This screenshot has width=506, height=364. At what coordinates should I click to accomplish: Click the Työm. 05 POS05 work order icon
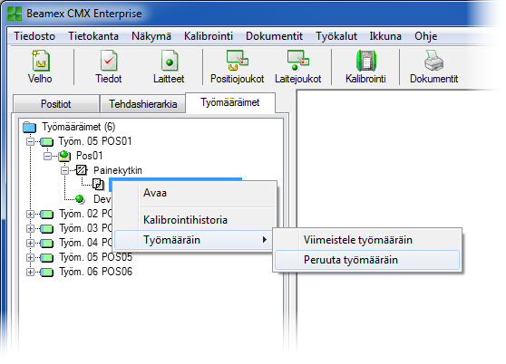46,257
